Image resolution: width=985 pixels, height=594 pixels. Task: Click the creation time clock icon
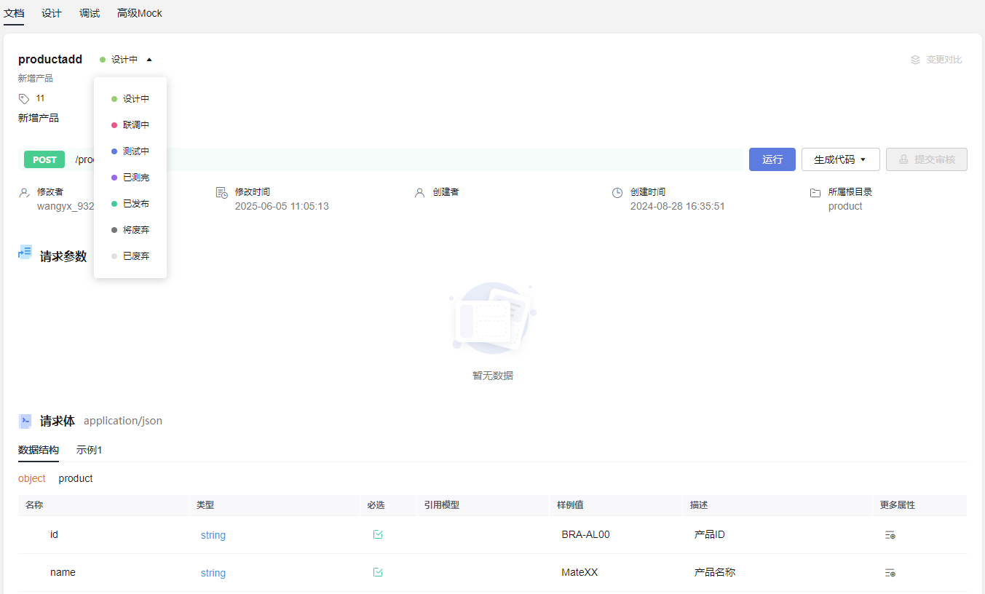point(617,193)
